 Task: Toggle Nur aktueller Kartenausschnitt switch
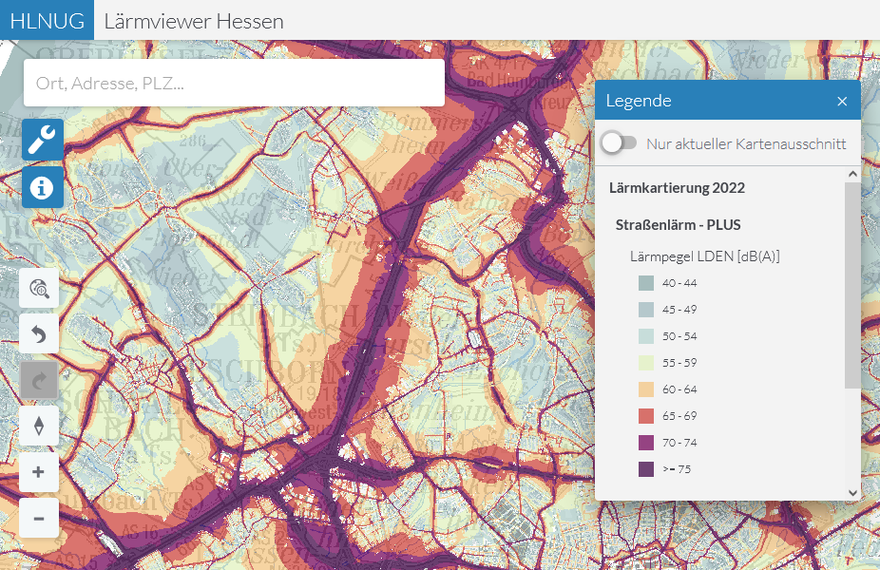(620, 143)
